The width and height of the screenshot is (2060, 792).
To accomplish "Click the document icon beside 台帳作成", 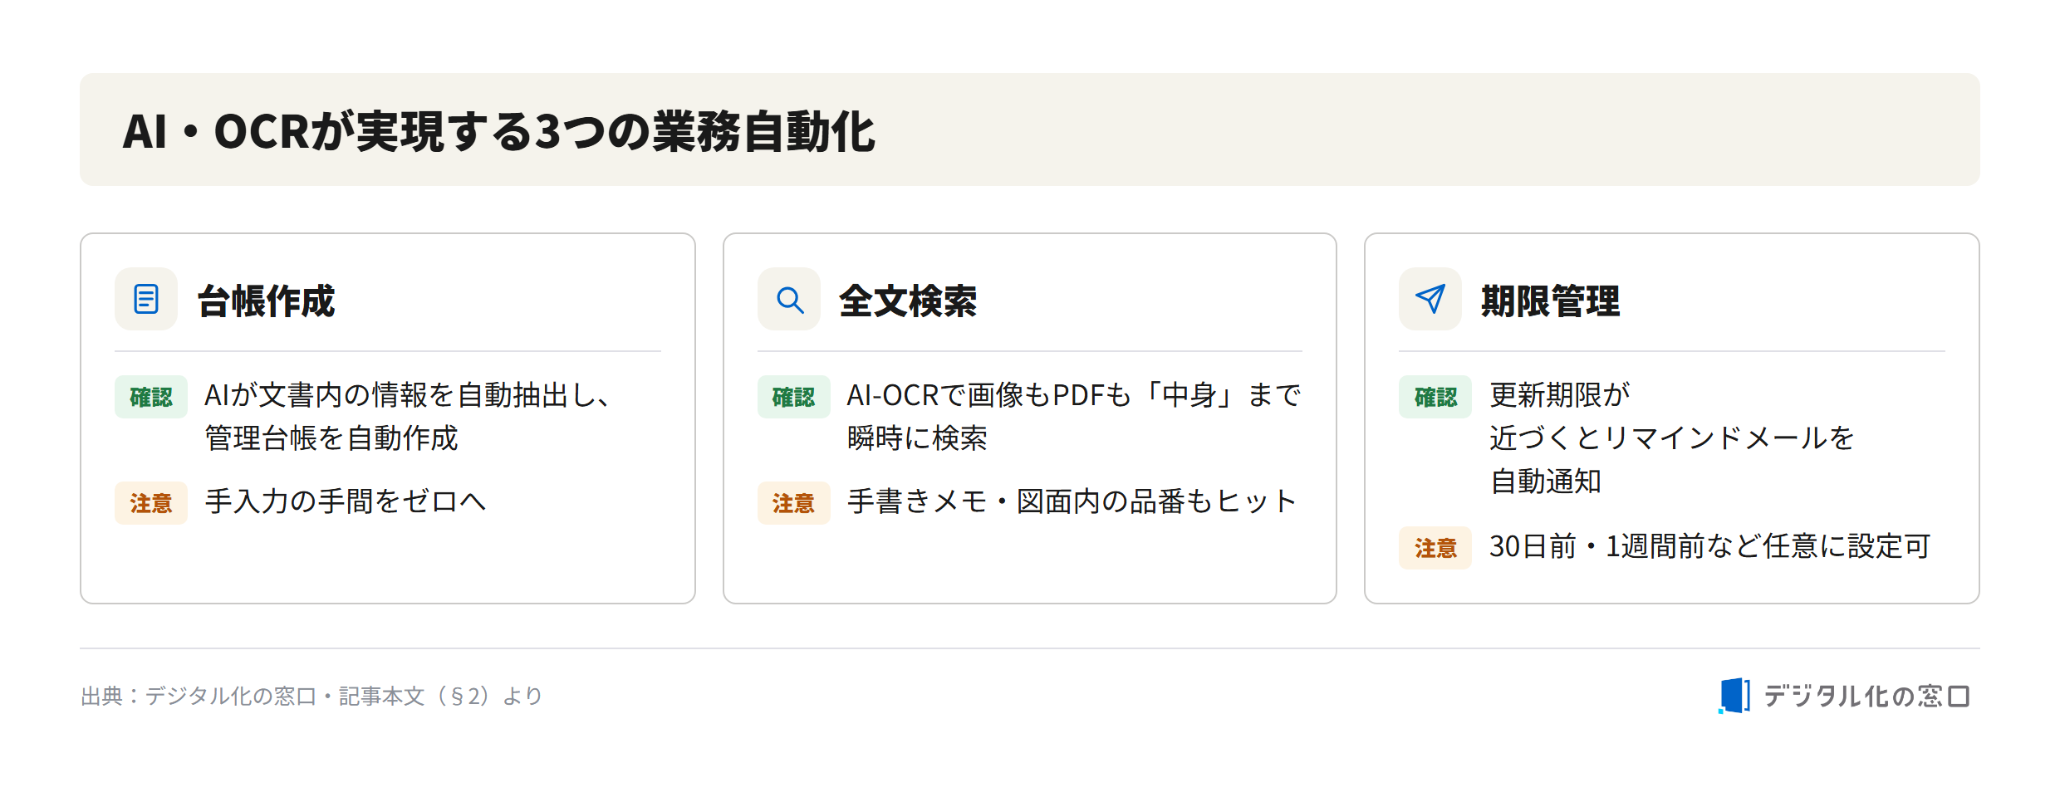I will point(146,299).
